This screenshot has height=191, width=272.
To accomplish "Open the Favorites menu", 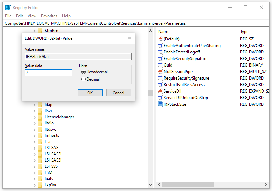I will [x=49, y=16].
